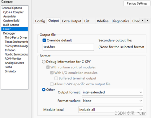Select Linker category

coord(15,29)
